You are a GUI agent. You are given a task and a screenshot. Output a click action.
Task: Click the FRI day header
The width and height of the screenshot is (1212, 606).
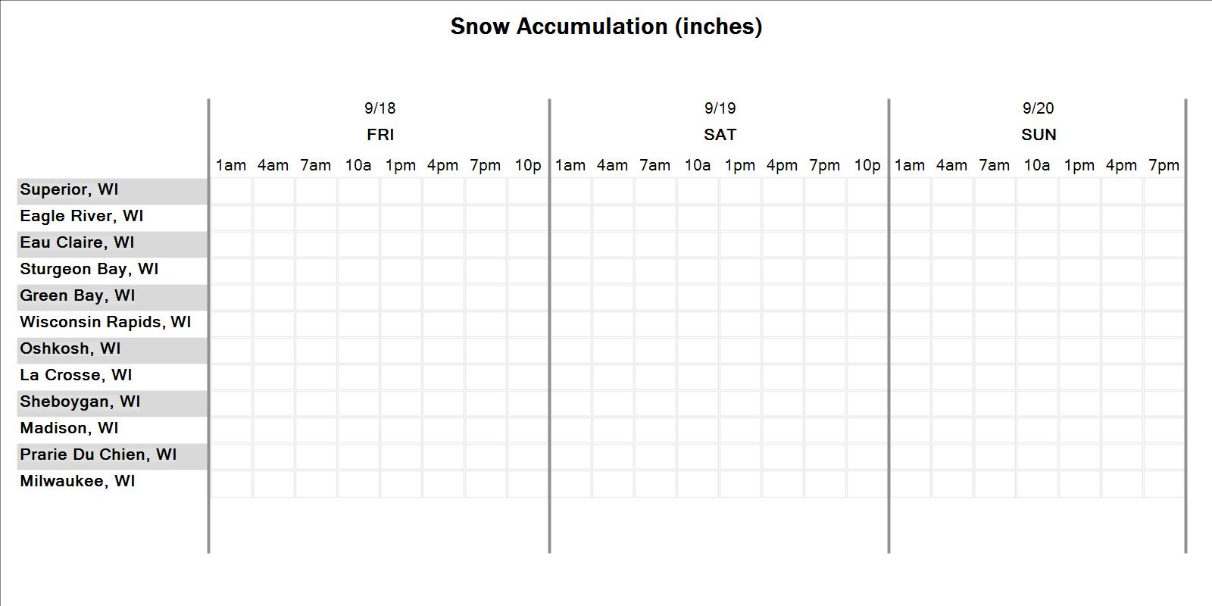coord(380,135)
